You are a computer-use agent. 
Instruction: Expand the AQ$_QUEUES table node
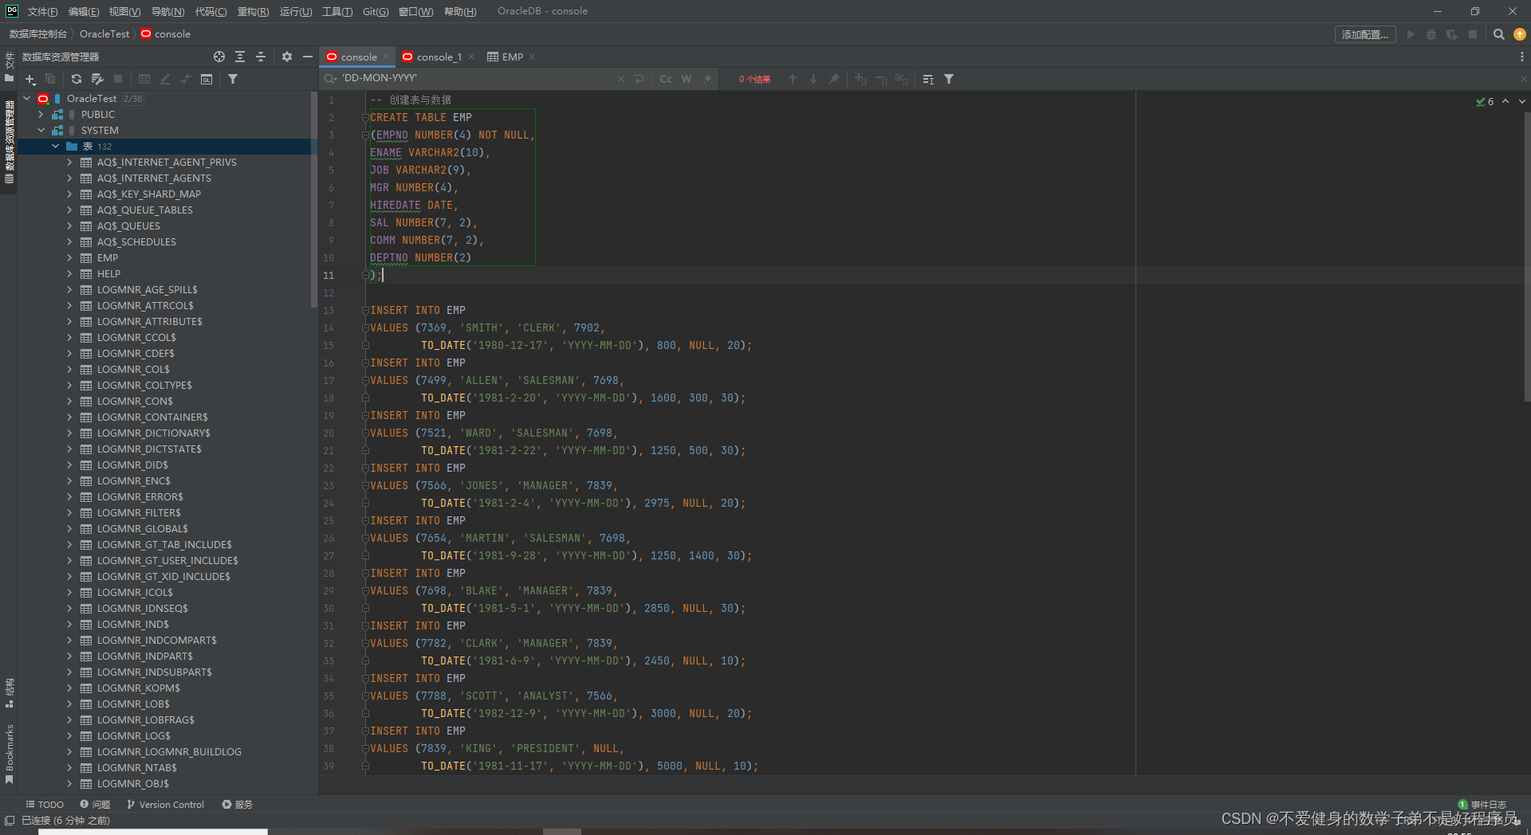pos(70,225)
